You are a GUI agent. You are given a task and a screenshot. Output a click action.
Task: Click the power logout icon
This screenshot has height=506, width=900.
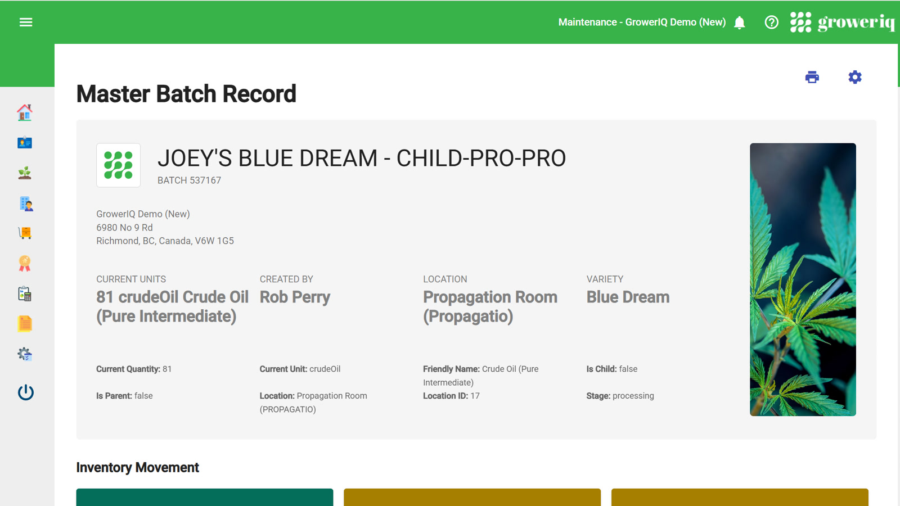[x=25, y=392]
